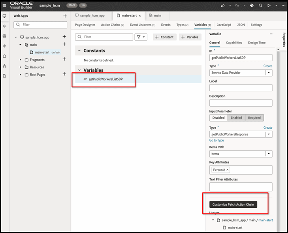Open the header search magnifier
Viewport: 288px width, 233px height.
point(260,6)
